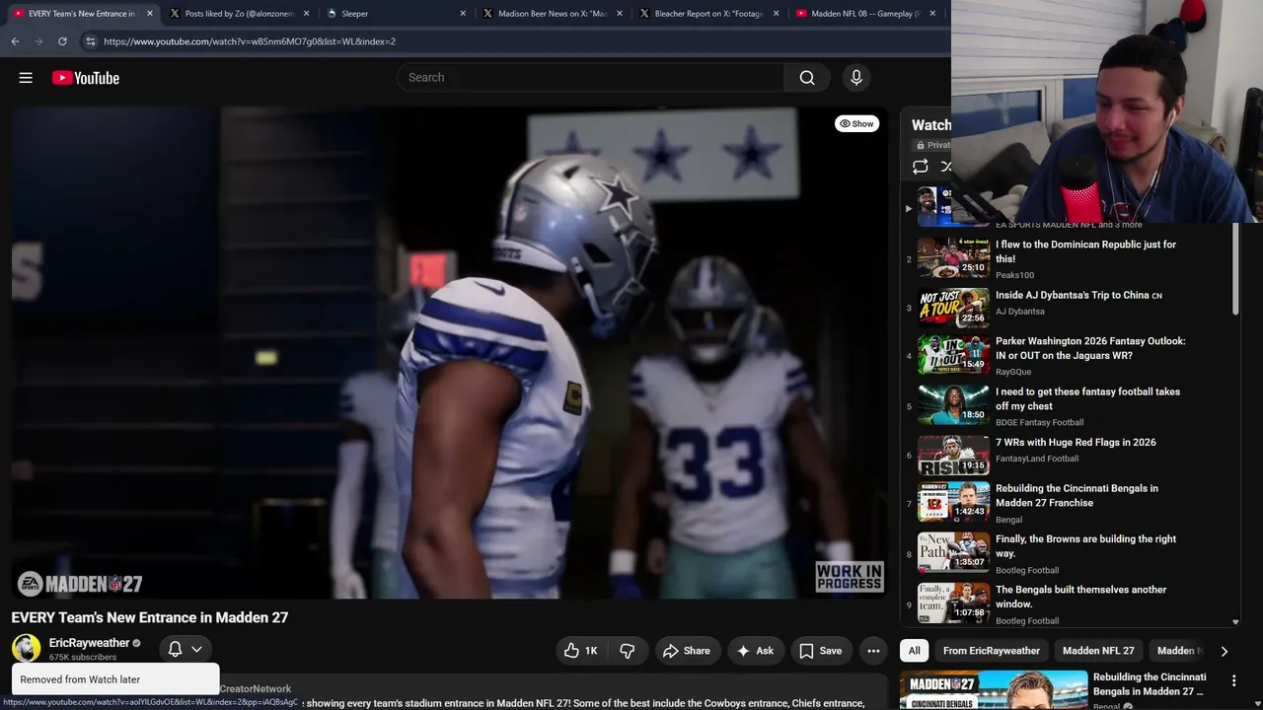Start voice search with microphone icon
Image resolution: width=1263 pixels, height=710 pixels.
pyautogui.click(x=856, y=78)
